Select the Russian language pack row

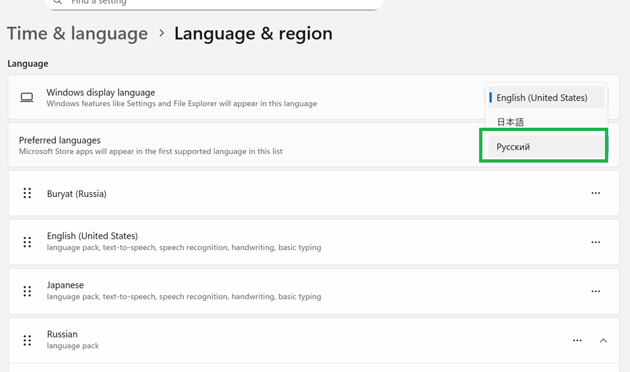tap(314, 340)
